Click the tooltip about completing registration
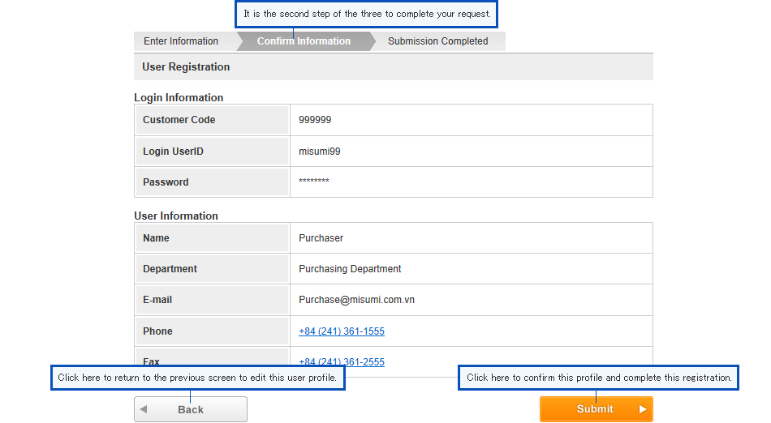The image size is (771, 423). tap(598, 378)
